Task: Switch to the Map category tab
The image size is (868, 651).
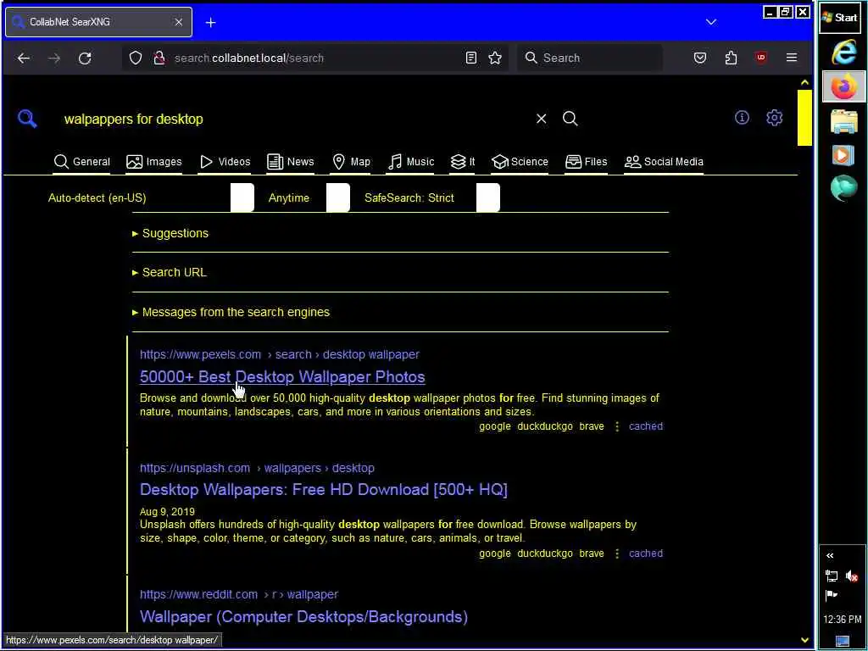Action: click(351, 162)
